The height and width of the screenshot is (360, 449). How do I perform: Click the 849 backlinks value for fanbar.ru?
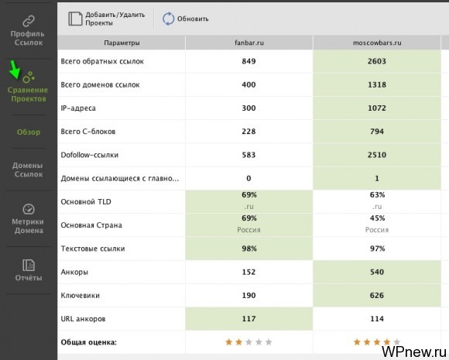point(248,61)
